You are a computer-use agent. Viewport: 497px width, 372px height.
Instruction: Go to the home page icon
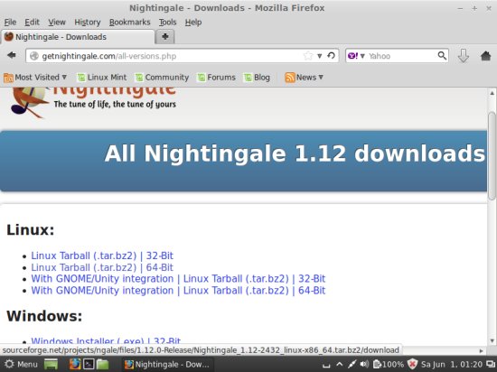485,56
